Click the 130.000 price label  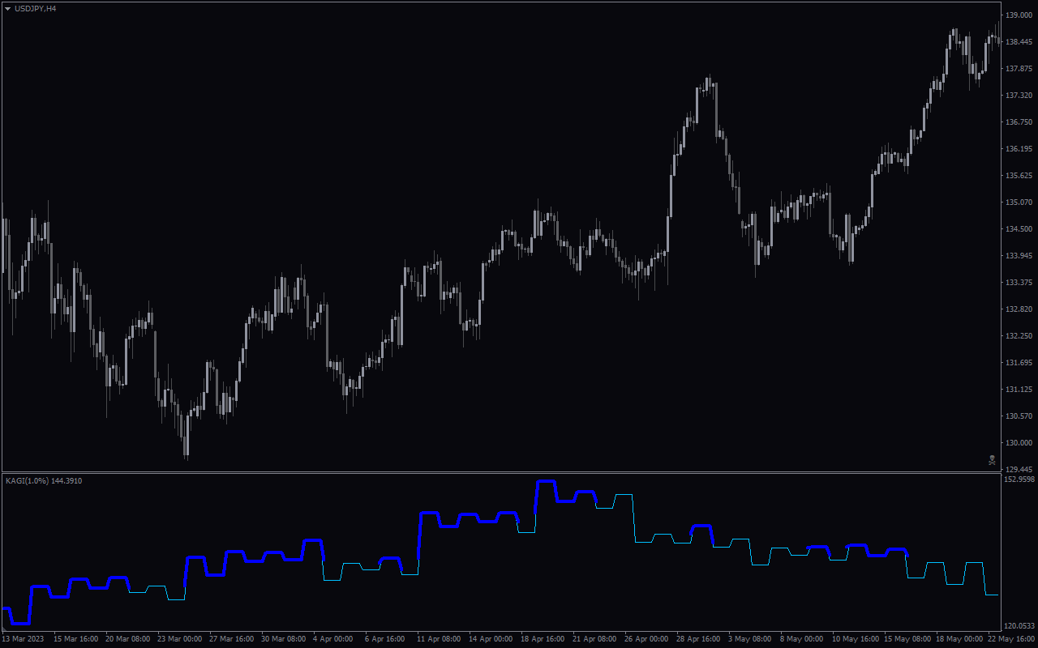pyautogui.click(x=1019, y=443)
